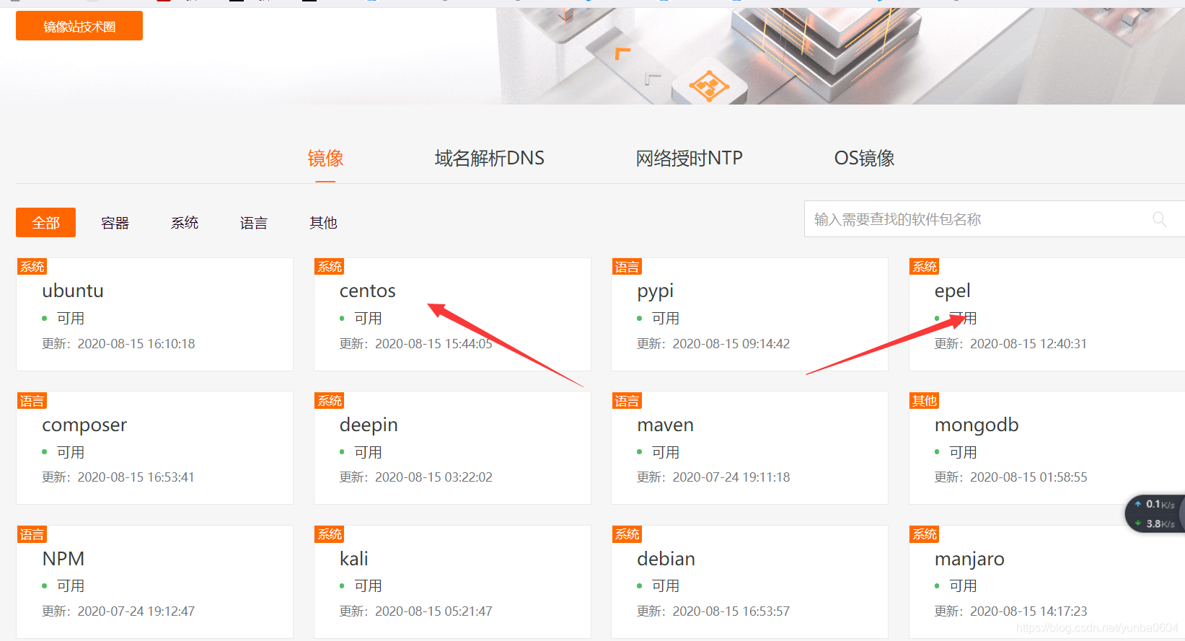Filter mirrors by 容器 category
The image size is (1185, 641).
115,223
